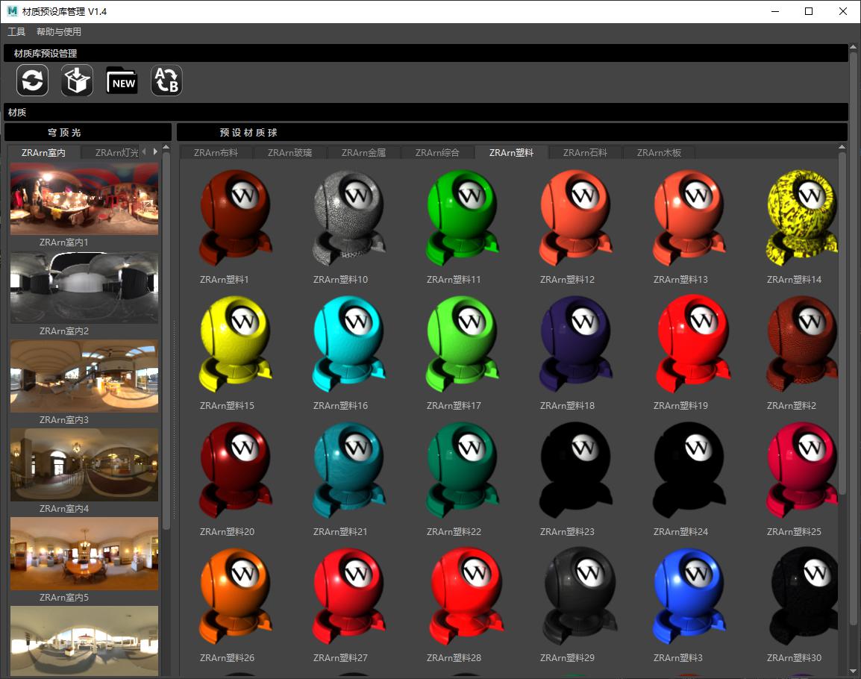Select the ZRArn室内2 HDRI thumbnail
Screen dimensions: 861x679
click(84, 288)
